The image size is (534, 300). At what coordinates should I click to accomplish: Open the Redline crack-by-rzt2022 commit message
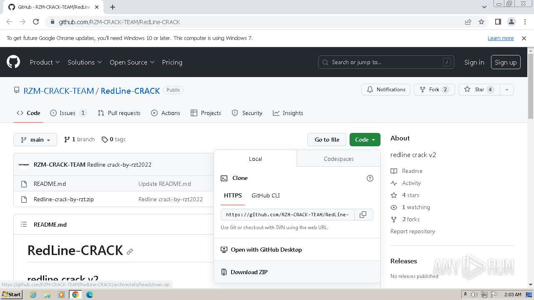tap(119, 165)
